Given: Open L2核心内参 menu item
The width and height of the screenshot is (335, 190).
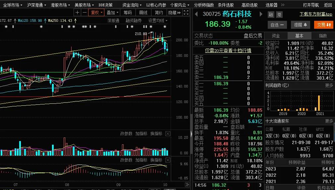Looking at the screenshot, I should [x=156, y=5].
